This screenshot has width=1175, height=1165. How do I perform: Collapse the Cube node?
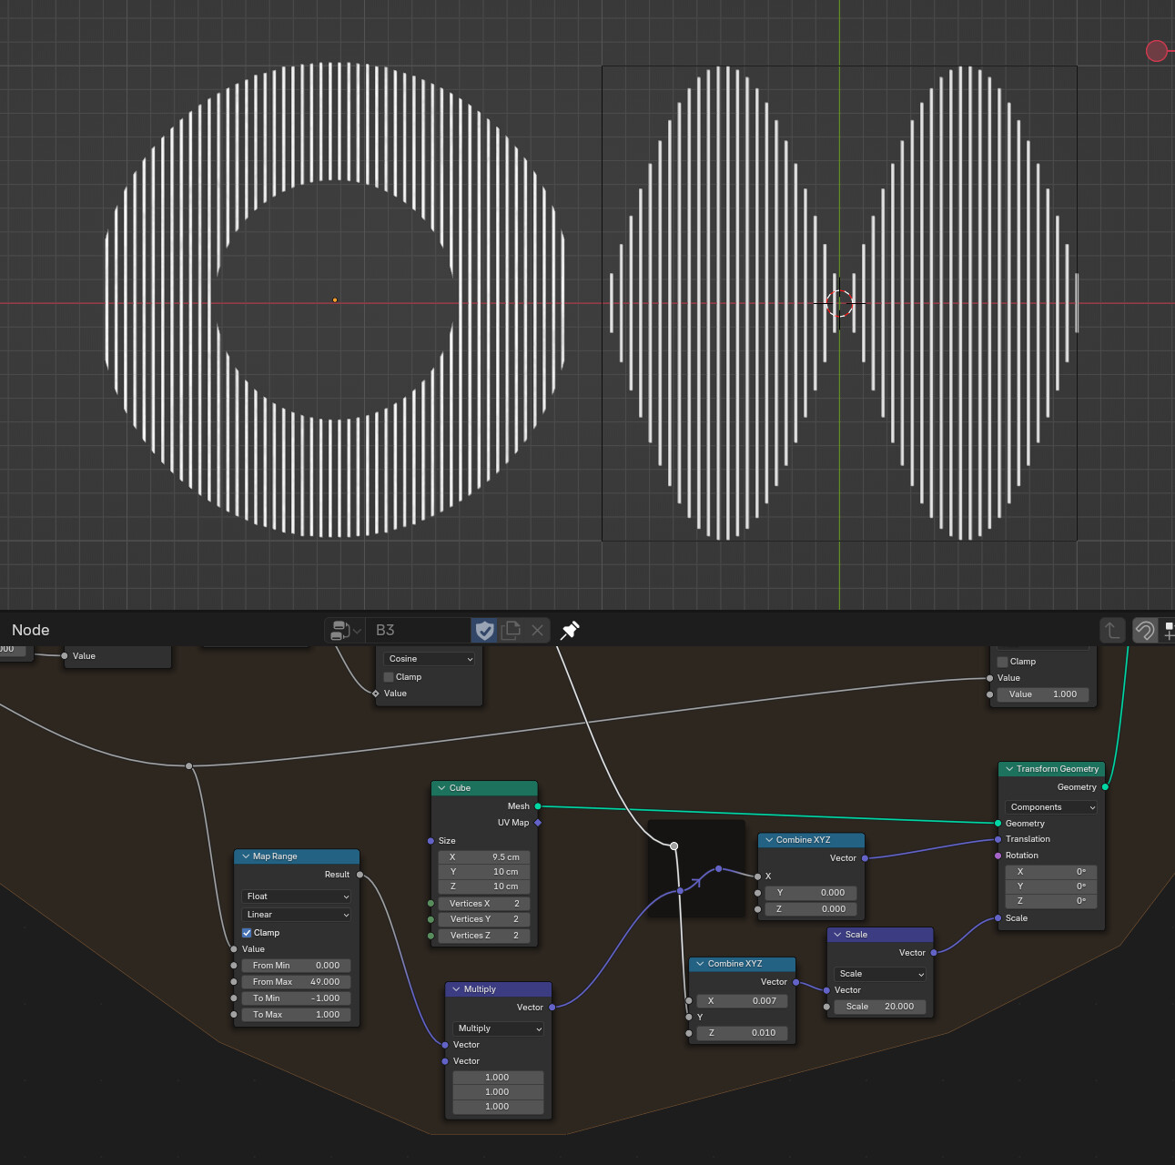(x=441, y=788)
